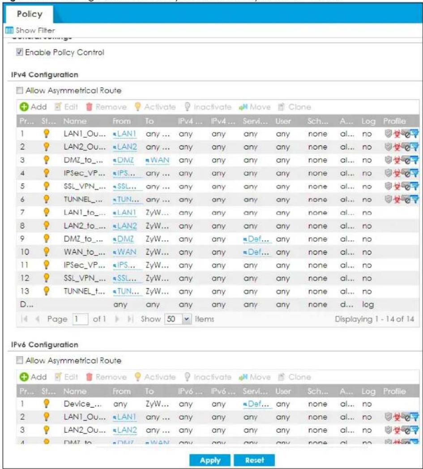
Task: Open WAN zone link in rule 10
Action: 125,252
